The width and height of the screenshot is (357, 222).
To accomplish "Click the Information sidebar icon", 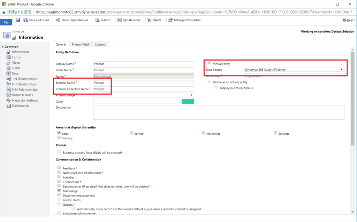I will tap(8, 52).
